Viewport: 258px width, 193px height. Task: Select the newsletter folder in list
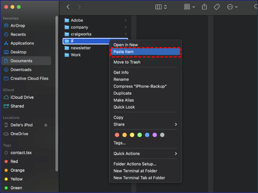point(80,48)
